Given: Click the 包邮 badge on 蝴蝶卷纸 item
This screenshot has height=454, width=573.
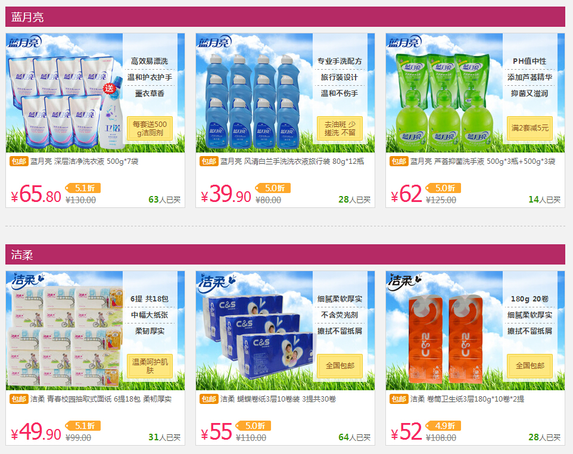Looking at the screenshot, I should (x=209, y=399).
